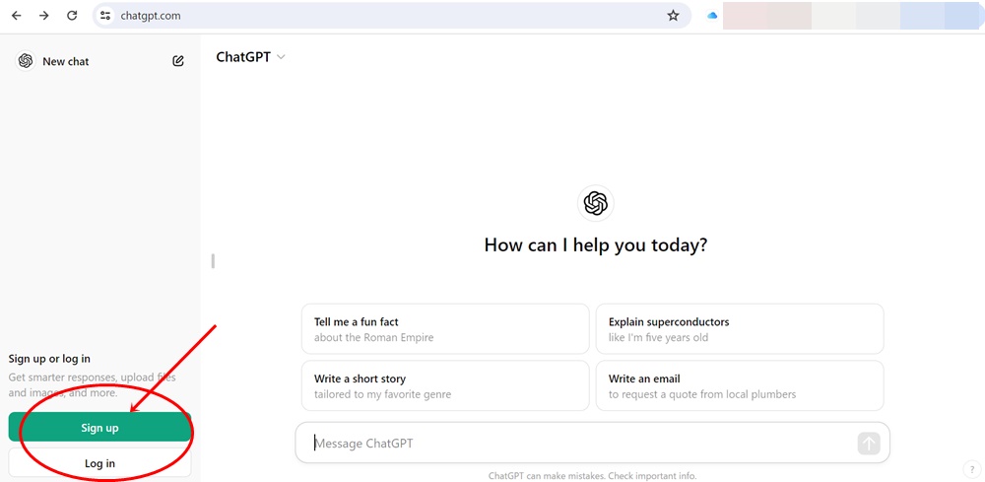
Task: Click the "Get smarter responses" description text
Action: point(93,385)
